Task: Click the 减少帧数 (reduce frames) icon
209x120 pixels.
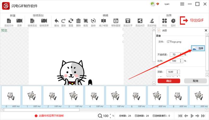Action: coord(104,21)
